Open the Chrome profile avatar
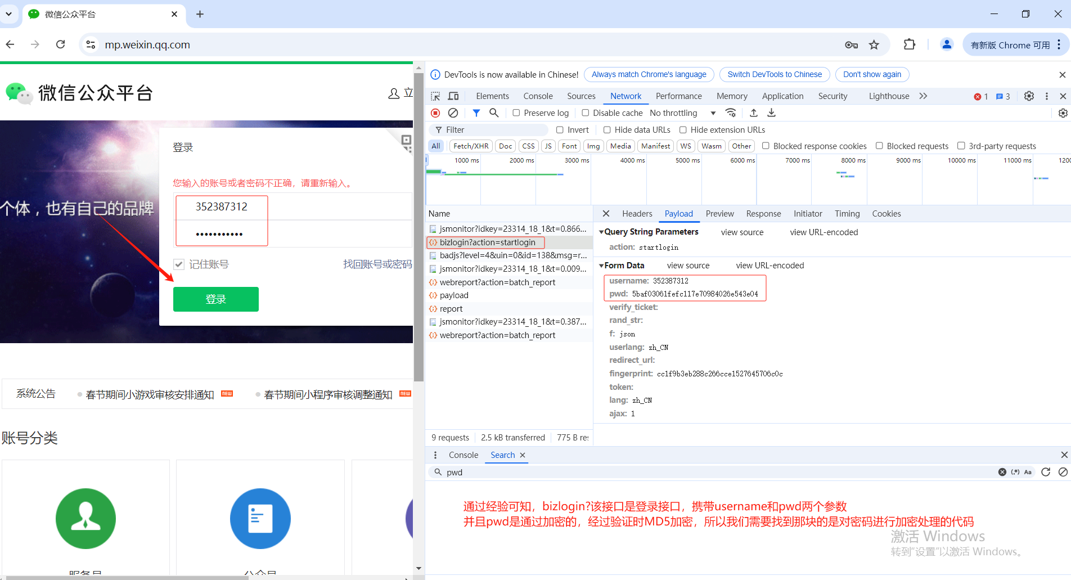Screen dimensions: 1071x580 pos(947,44)
